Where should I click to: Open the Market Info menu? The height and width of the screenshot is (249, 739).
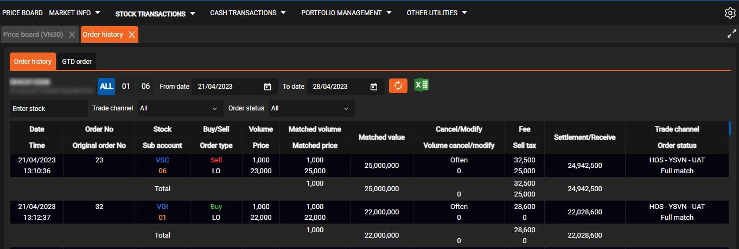click(74, 13)
